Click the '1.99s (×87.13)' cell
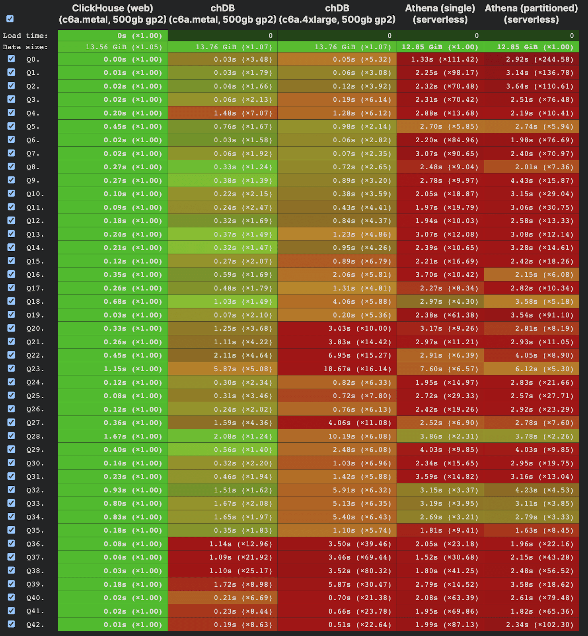 tap(440, 625)
